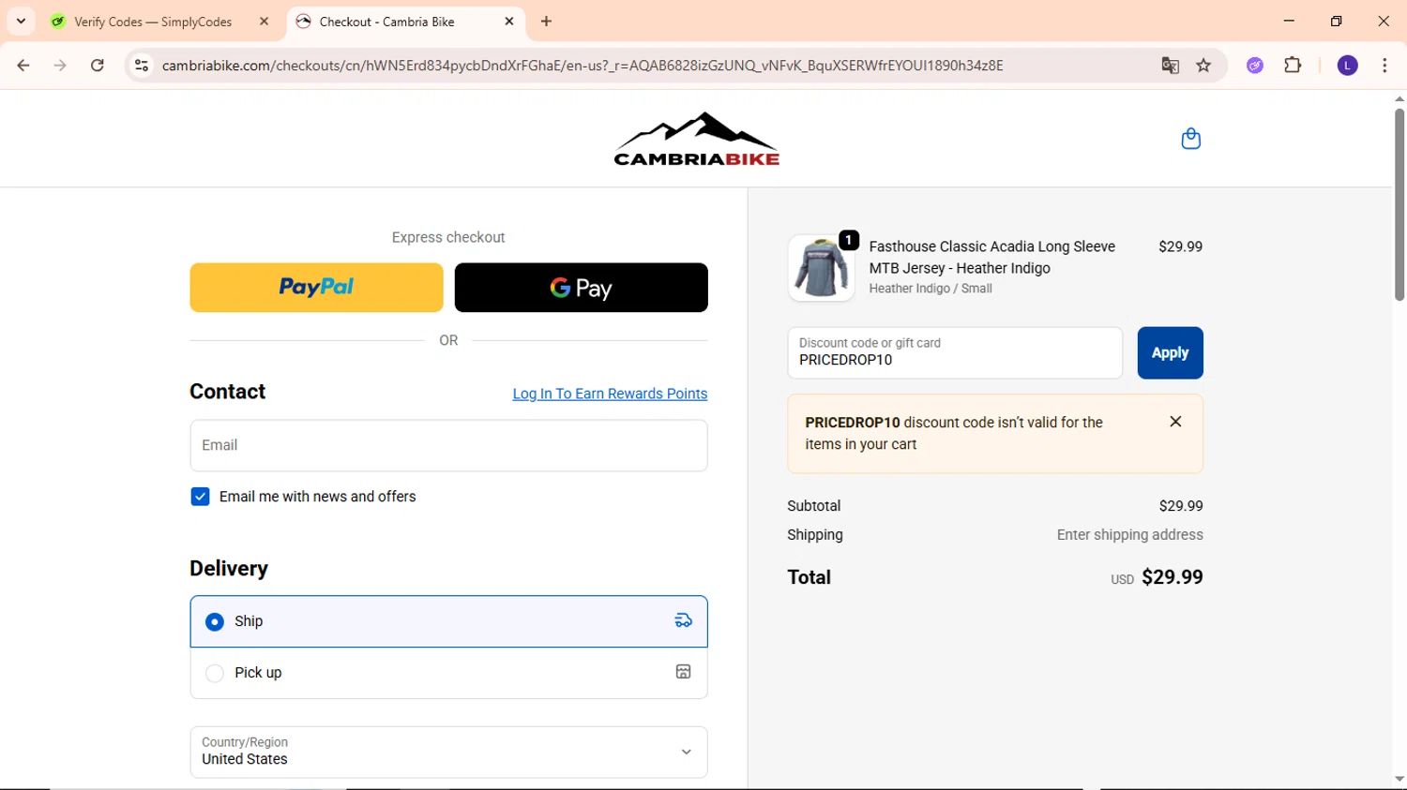The image size is (1407, 790).
Task: Reload the checkout page
Action: (98, 66)
